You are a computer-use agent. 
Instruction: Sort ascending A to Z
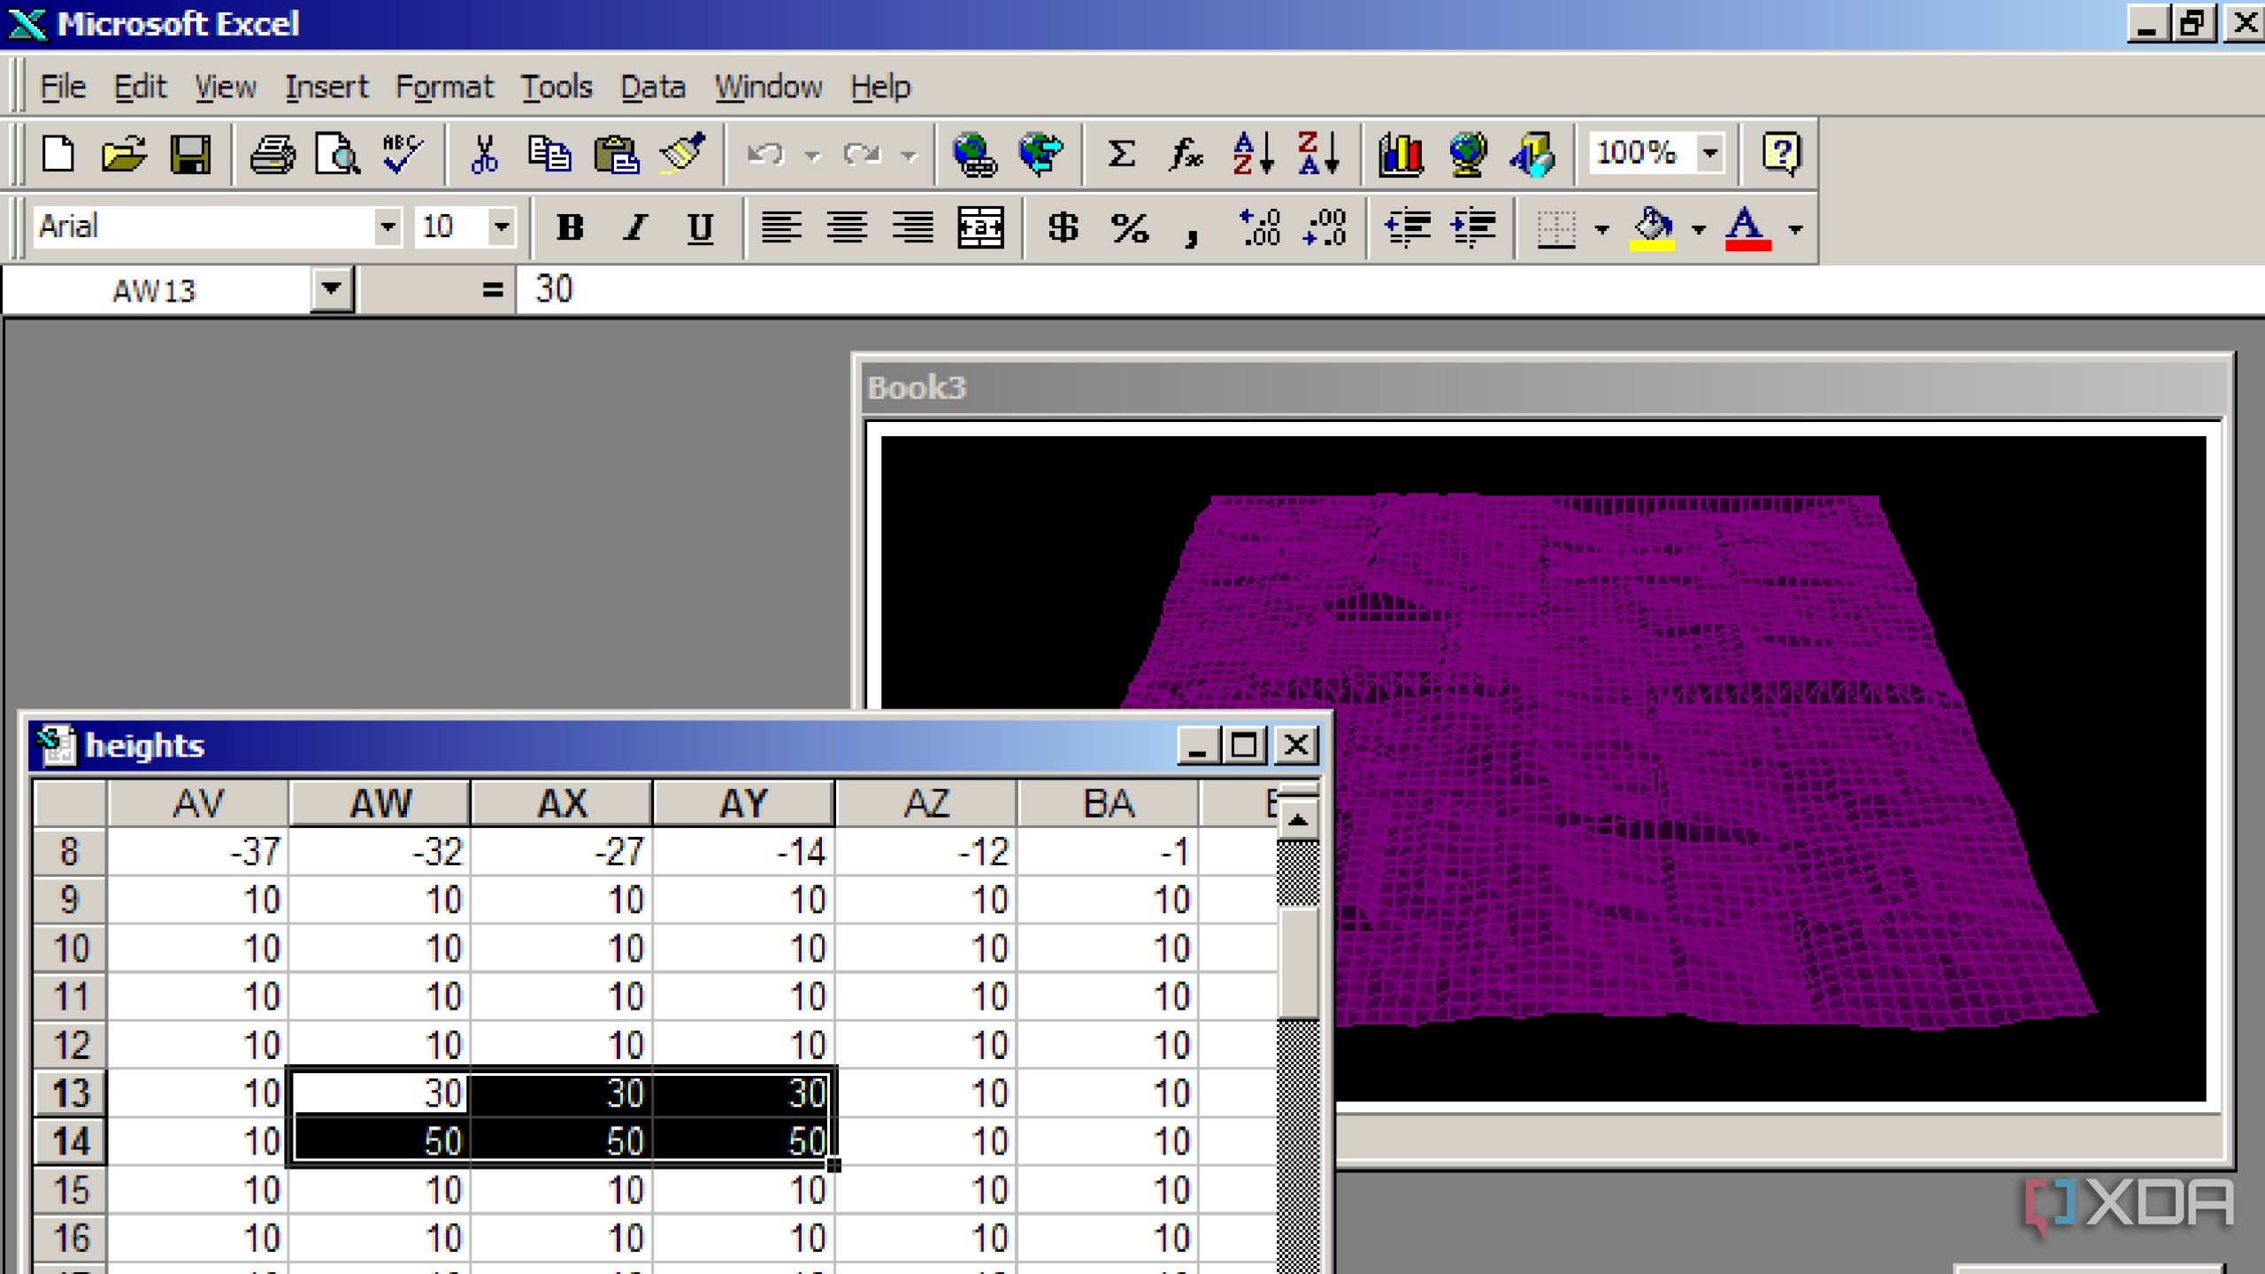point(1253,155)
